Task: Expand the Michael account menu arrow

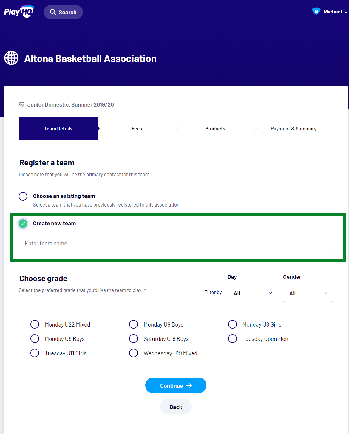Action: 346,12
